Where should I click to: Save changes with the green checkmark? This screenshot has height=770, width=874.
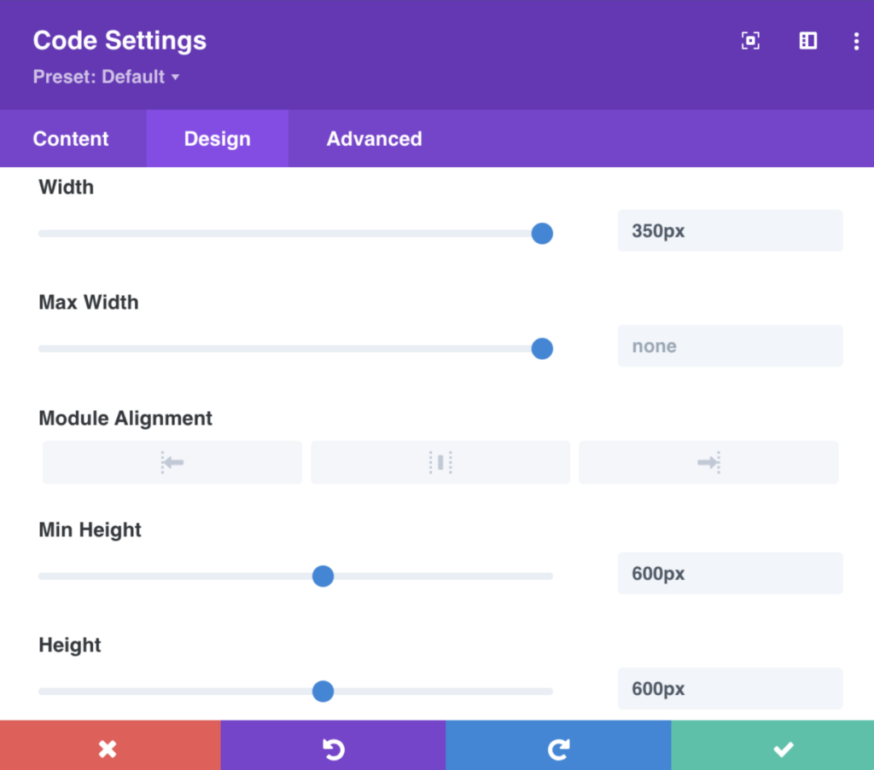(x=772, y=745)
